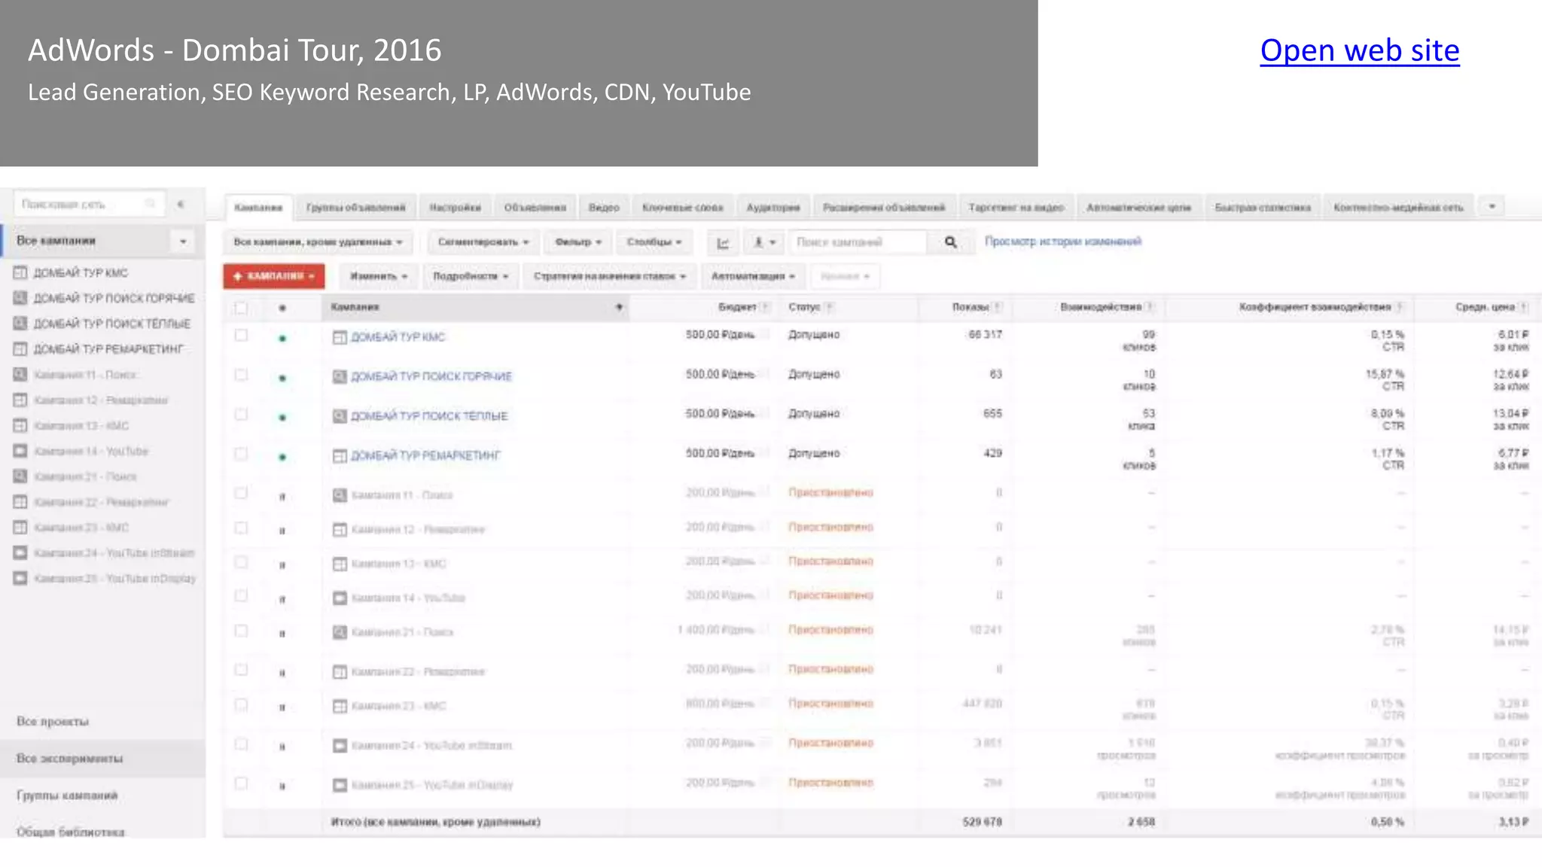Screen dimensions: 1542x867
Task: Click video campaign icon beside Кампания 24 - YouTube inStream
Action: (x=340, y=746)
